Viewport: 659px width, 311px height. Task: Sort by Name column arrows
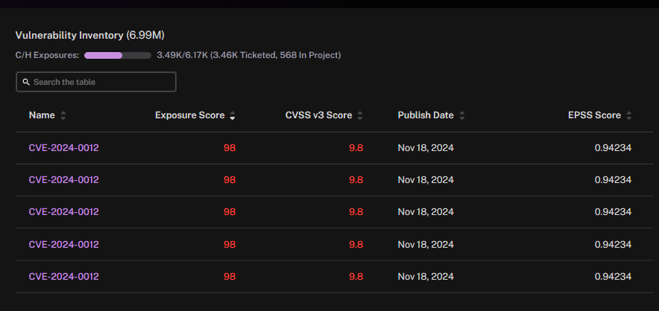pos(63,115)
